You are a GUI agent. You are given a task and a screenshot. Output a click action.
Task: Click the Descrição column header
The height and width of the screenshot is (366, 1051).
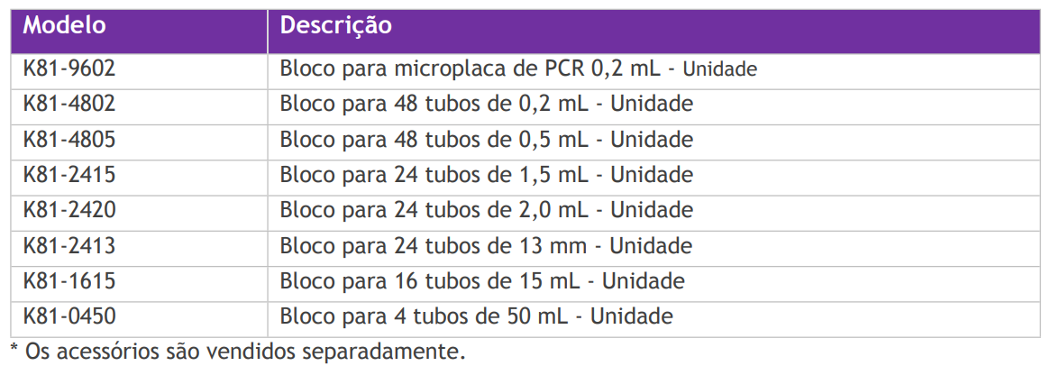point(335,26)
